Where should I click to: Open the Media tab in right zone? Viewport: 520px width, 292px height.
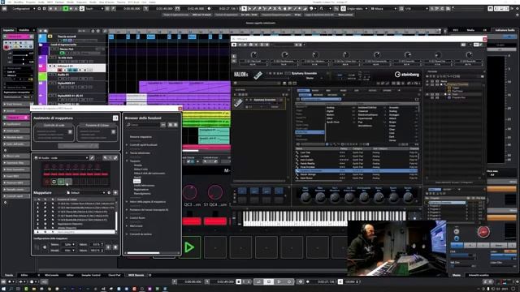pos(470,30)
